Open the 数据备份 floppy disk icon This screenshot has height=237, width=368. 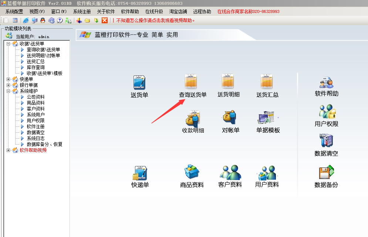326,172
